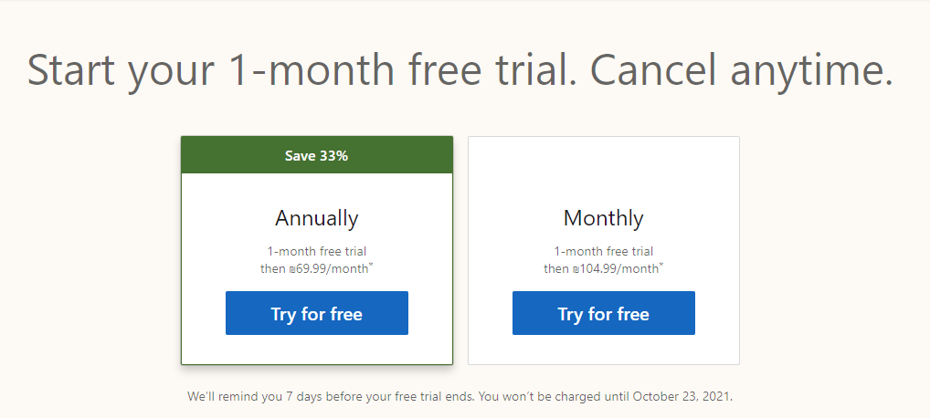Screen dimensions: 930x418
Task: Click the ₪69.99/month price text
Action: (x=329, y=268)
